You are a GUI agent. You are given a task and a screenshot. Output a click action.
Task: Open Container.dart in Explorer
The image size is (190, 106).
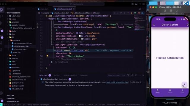[x=20, y=49]
